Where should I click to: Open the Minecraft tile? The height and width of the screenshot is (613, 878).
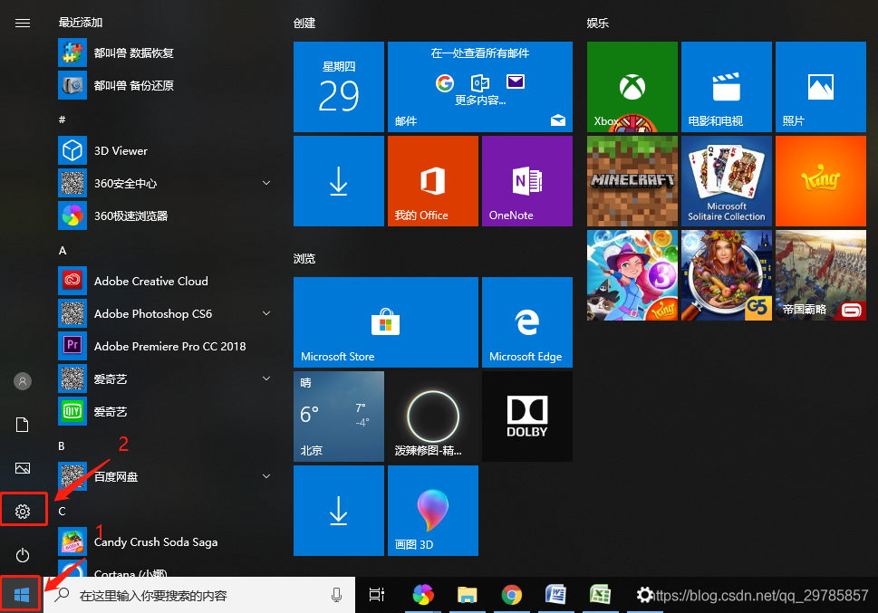(632, 180)
